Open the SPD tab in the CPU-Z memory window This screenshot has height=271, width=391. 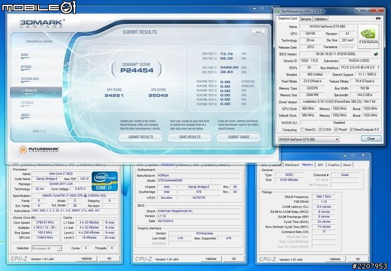coord(320,165)
